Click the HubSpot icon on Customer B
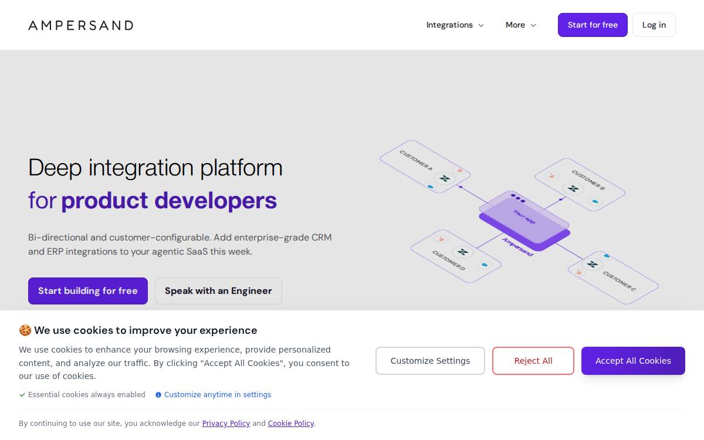The height and width of the screenshot is (440, 704). click(551, 176)
